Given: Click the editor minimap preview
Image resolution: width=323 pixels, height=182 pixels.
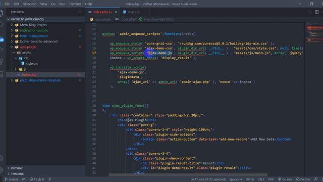Looking at the screenshot, I should click(314, 33).
